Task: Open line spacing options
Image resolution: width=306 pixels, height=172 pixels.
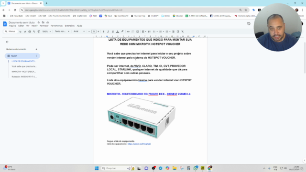Action: (x=149, y=32)
